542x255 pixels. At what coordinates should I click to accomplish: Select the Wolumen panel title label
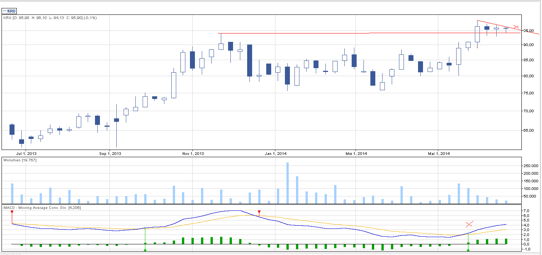pyautogui.click(x=20, y=160)
